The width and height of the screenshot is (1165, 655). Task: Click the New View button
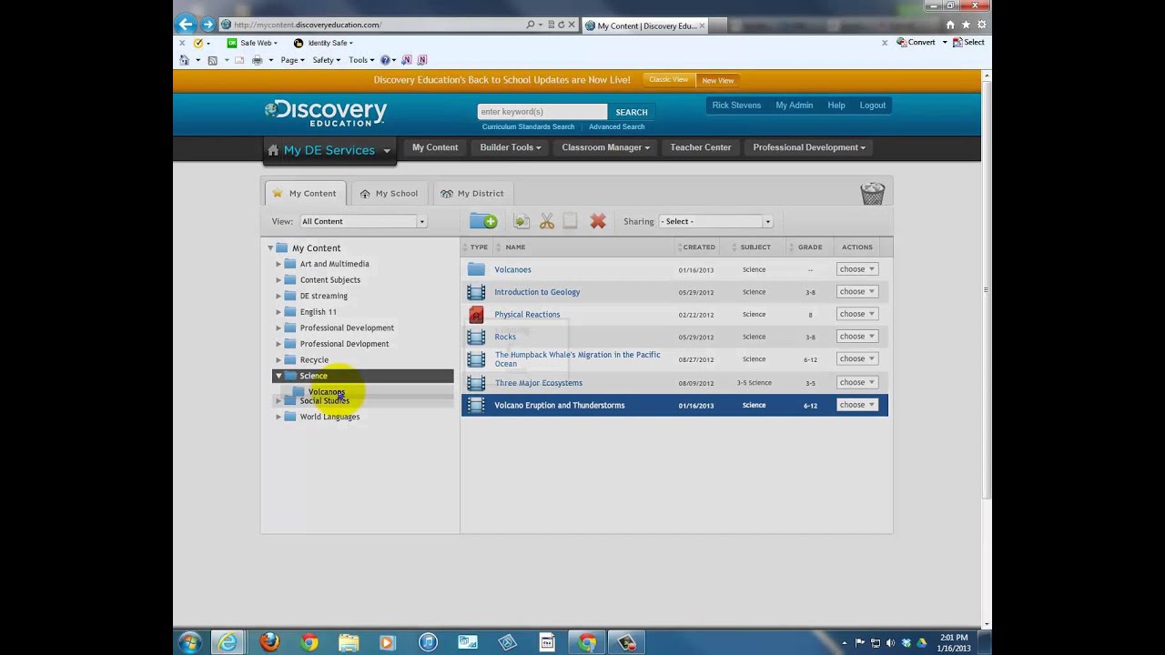click(718, 80)
